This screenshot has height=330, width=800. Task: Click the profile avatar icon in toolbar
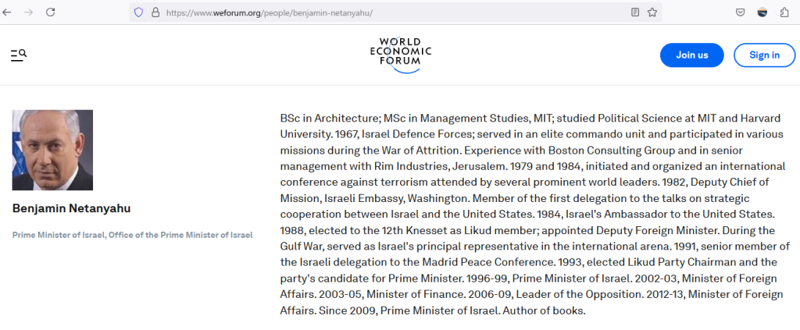(762, 12)
